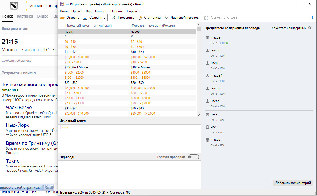Click 'Сообщить об ошибке' link
This screenshot has height=196, width=317.
coord(16,61)
